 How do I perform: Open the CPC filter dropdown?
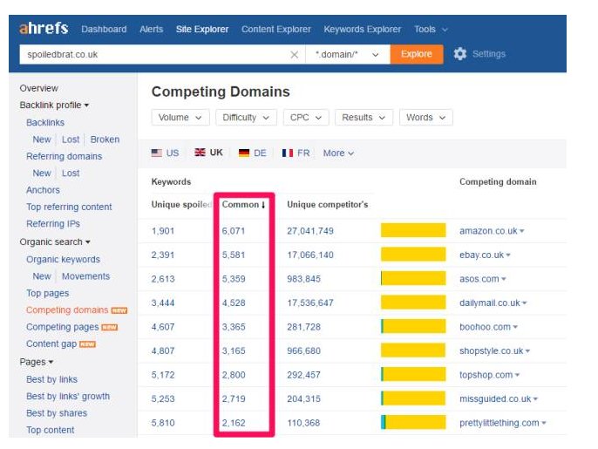[306, 118]
